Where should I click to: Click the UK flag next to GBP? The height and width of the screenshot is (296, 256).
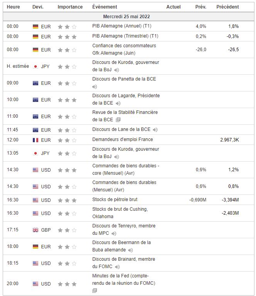[x=36, y=230]
